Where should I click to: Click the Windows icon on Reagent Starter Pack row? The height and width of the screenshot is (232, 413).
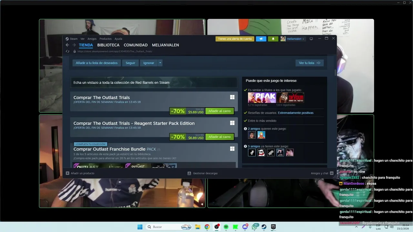(x=232, y=123)
